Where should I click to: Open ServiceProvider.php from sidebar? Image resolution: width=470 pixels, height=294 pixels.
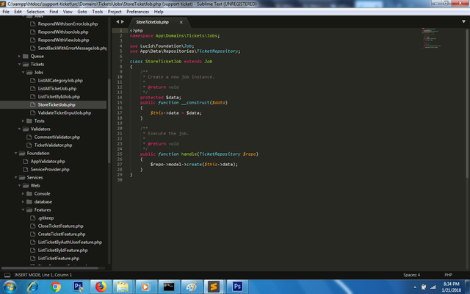point(50,170)
